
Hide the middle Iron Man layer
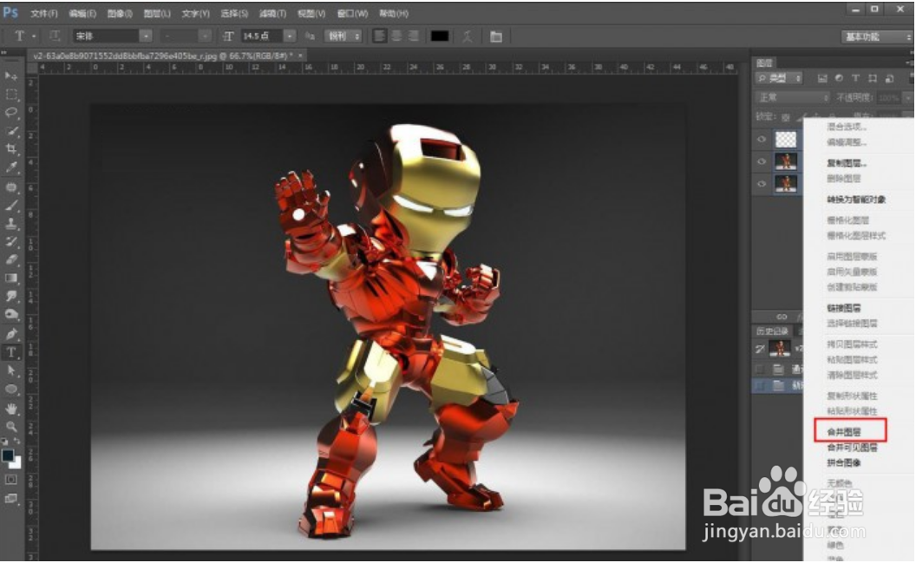(x=762, y=161)
